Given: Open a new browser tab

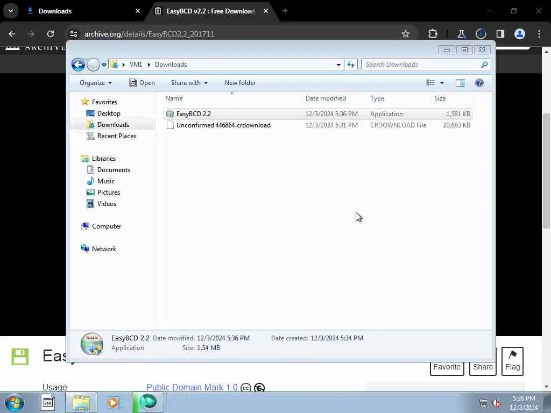Looking at the screenshot, I should tap(285, 11).
